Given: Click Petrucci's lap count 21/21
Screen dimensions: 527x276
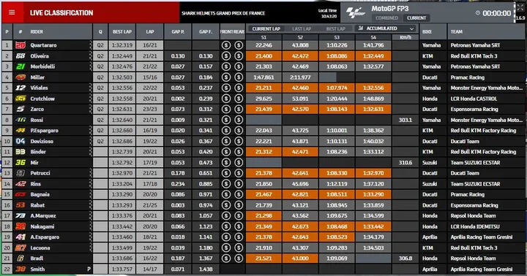Looking at the screenshot, I should pyautogui.click(x=150, y=173).
